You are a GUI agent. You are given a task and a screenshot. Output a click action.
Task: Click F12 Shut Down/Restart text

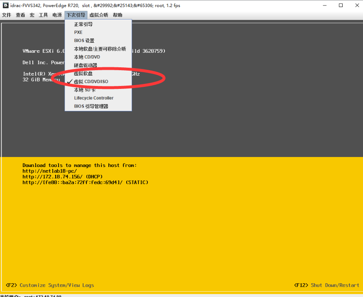pos(326,285)
